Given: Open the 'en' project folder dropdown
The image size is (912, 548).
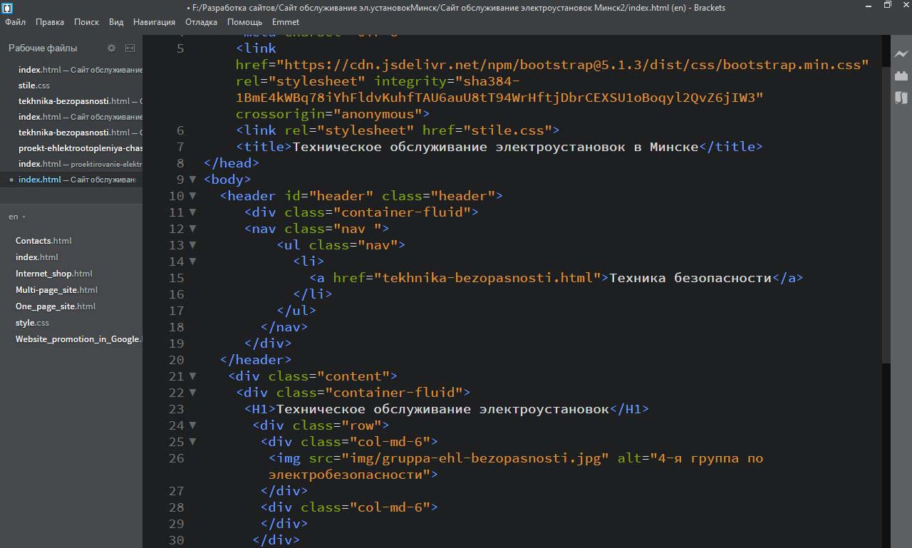Looking at the screenshot, I should click(x=17, y=217).
